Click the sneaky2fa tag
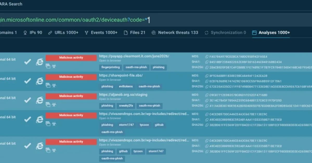The width and height of the screenshot is (312, 163). [126, 106]
